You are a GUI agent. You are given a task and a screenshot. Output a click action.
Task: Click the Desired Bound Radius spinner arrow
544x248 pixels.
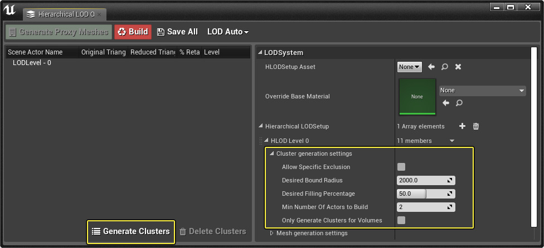pyautogui.click(x=450, y=180)
